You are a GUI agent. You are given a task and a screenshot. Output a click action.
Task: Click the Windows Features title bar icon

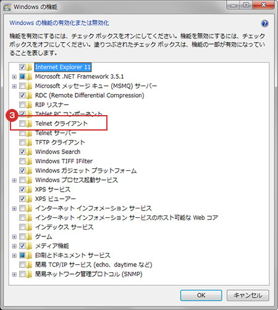click(x=7, y=7)
